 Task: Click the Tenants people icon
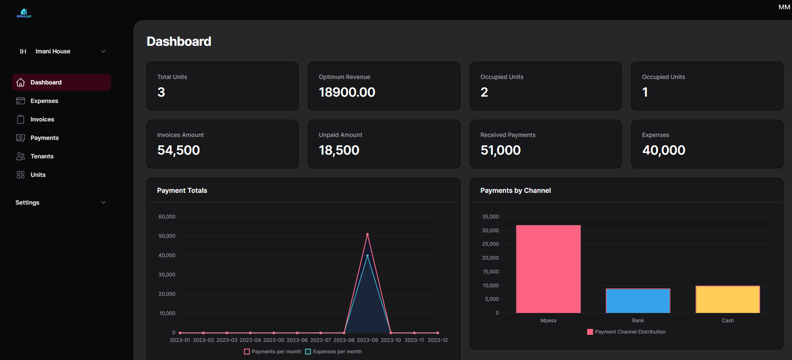21,156
